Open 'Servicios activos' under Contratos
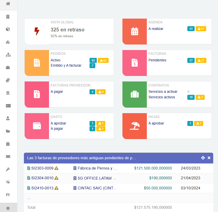 pyautogui.click(x=162, y=97)
